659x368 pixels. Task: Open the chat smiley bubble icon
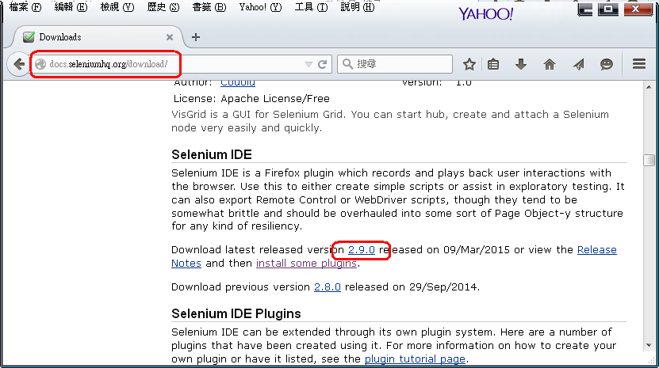607,64
